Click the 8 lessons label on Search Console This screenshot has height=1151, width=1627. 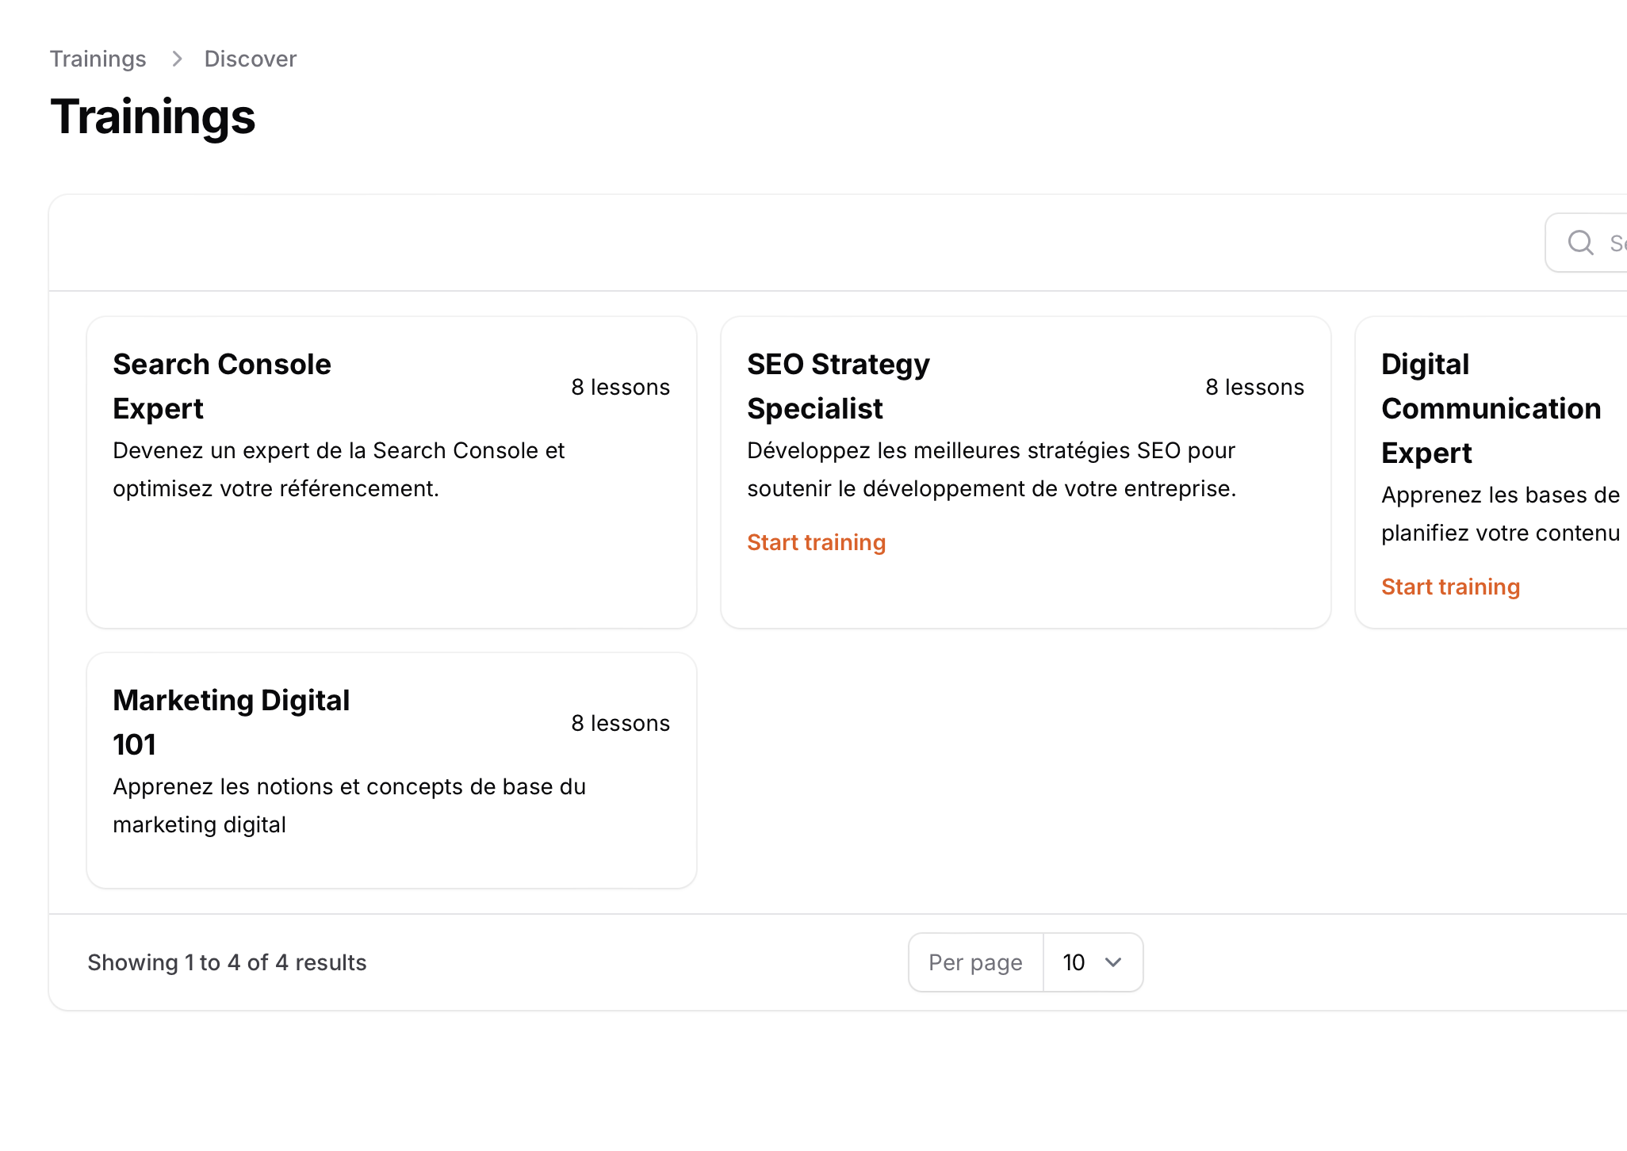(x=620, y=387)
